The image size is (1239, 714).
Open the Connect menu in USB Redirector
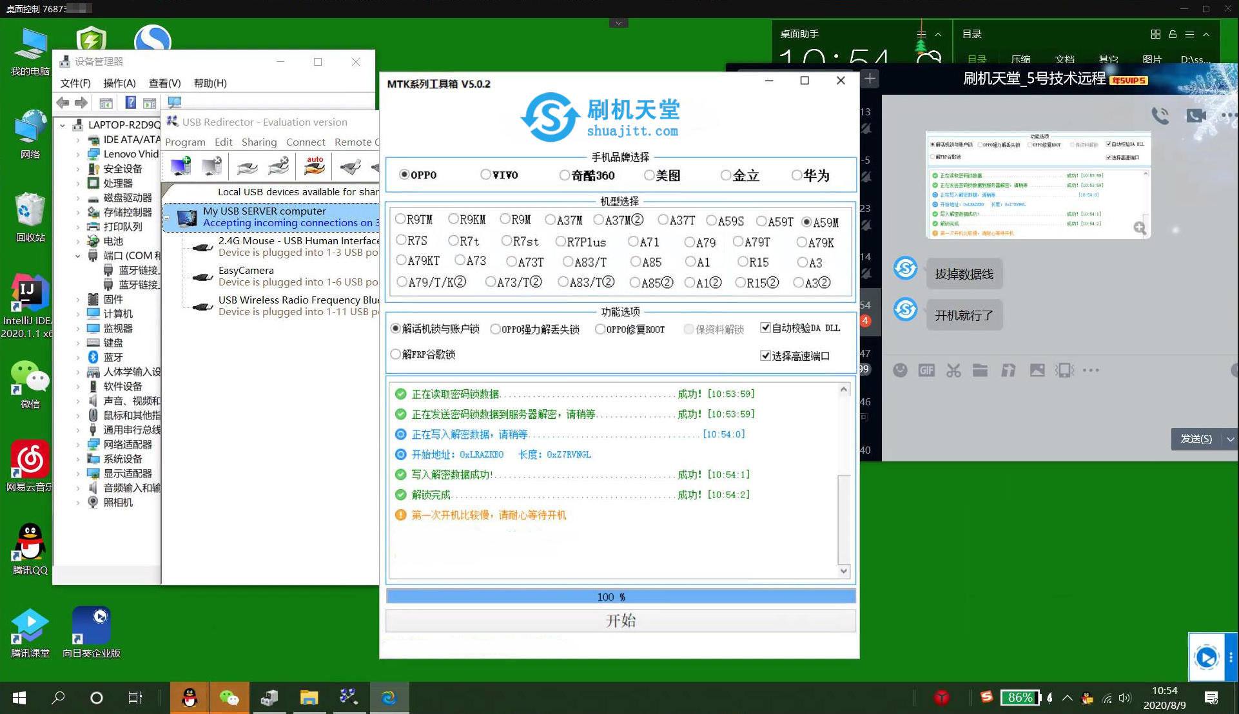(306, 142)
